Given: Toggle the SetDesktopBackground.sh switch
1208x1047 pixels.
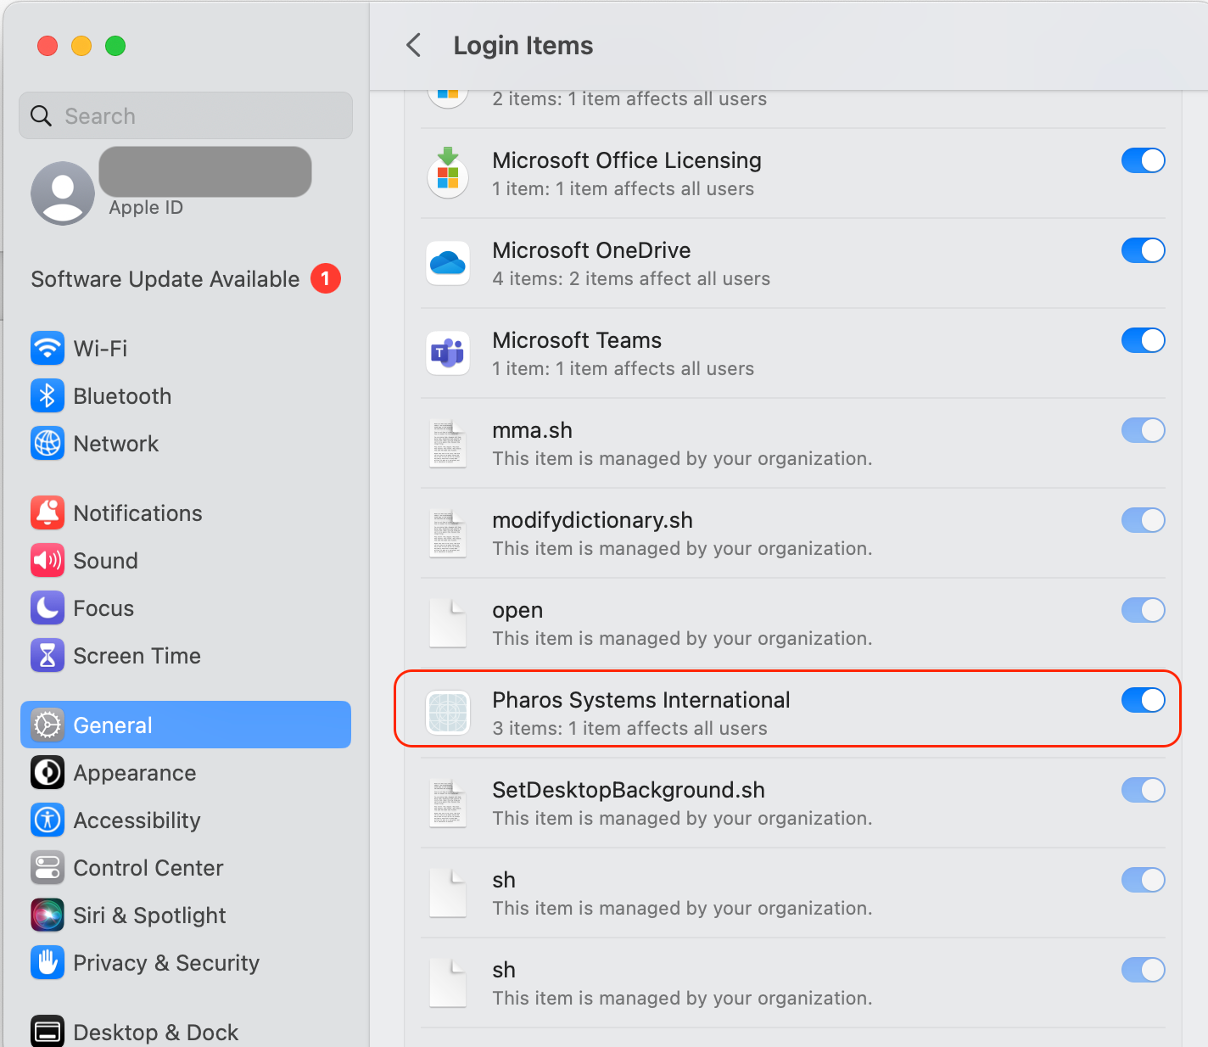Looking at the screenshot, I should click(1144, 790).
